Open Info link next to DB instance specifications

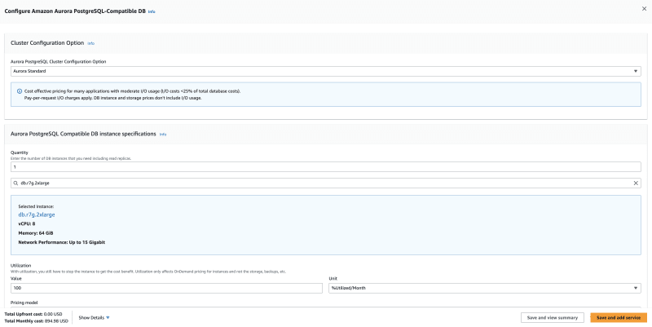(x=163, y=135)
